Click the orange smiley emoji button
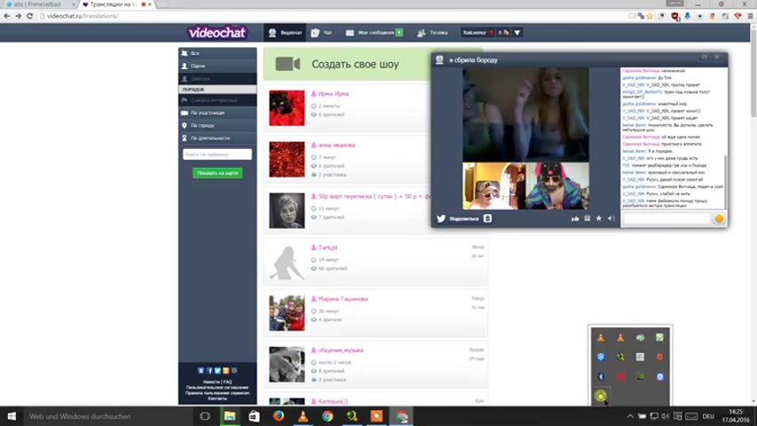The image size is (757, 426). 719,219
